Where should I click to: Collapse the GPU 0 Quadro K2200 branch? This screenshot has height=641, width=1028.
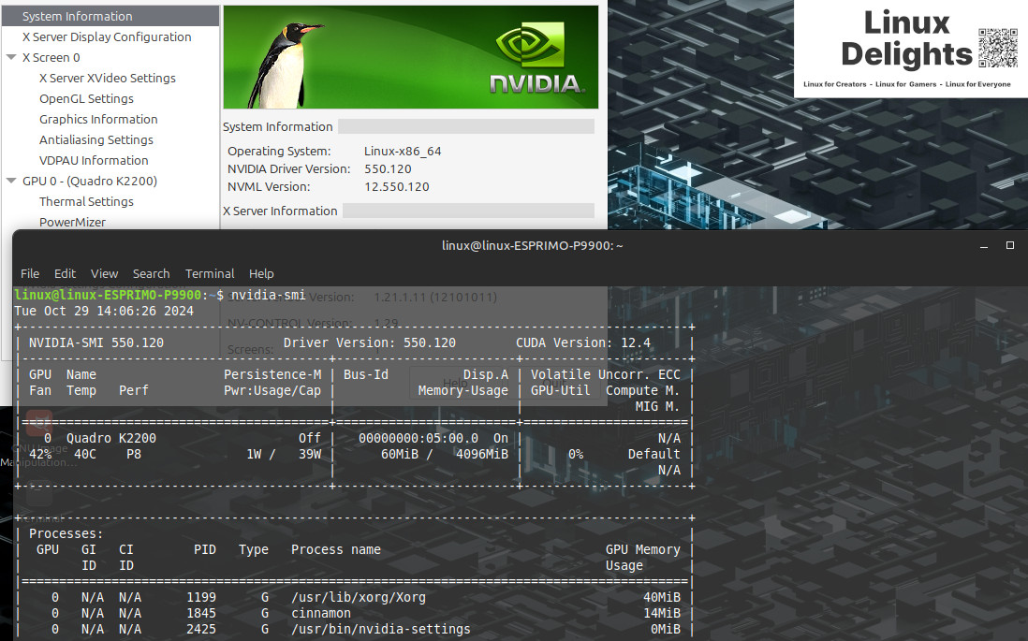click(x=10, y=181)
